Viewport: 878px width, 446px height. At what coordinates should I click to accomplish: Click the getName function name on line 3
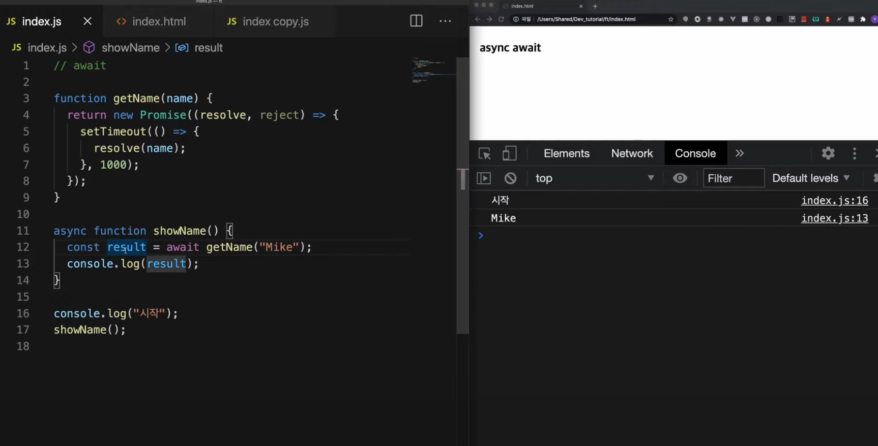coord(136,99)
